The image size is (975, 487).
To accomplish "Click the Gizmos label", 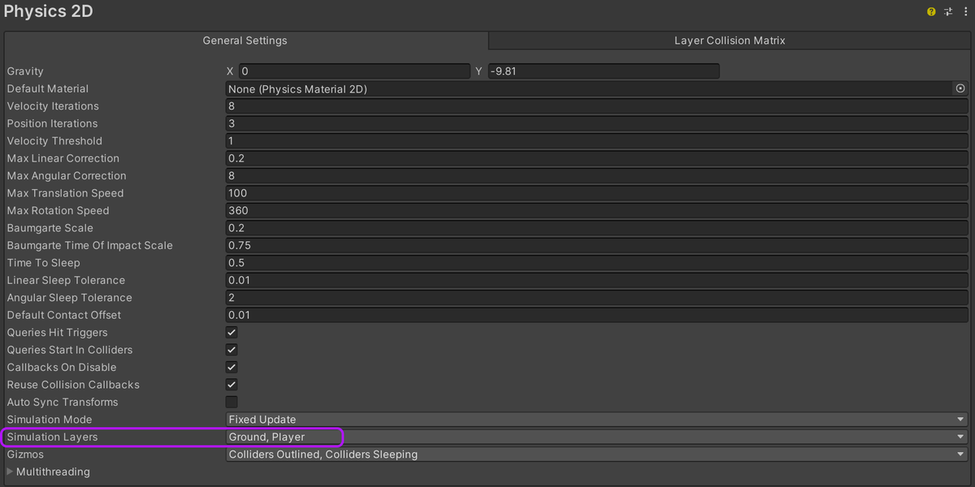I will 25,455.
